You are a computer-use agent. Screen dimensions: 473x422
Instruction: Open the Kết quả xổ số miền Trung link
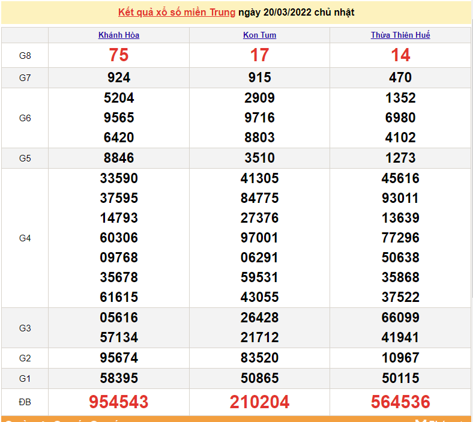(x=176, y=12)
